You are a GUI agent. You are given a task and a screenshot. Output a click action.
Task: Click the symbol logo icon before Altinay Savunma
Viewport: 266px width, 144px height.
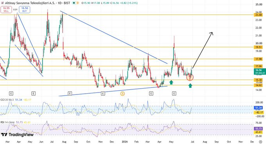point(3,3)
